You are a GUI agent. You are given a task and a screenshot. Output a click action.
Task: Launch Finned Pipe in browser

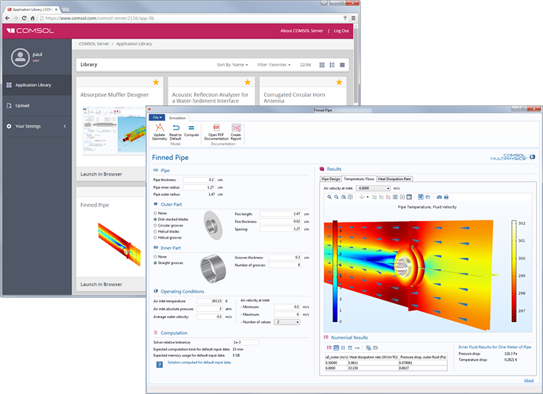101,284
